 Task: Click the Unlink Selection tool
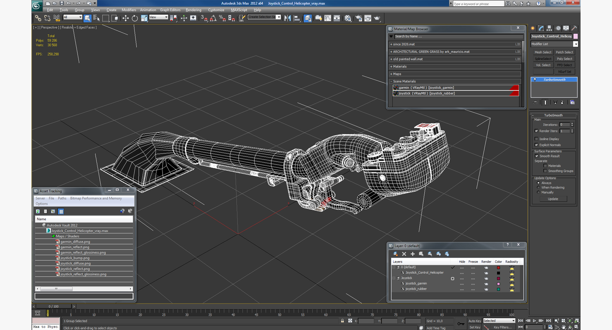tap(47, 18)
